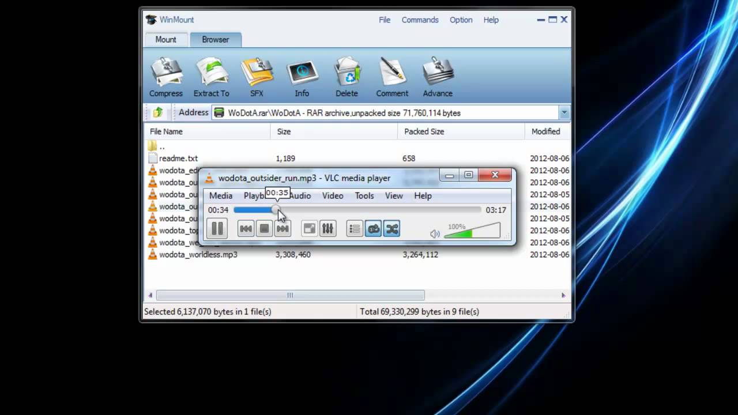
Task: Click the 658 packed size value
Action: coord(409,158)
